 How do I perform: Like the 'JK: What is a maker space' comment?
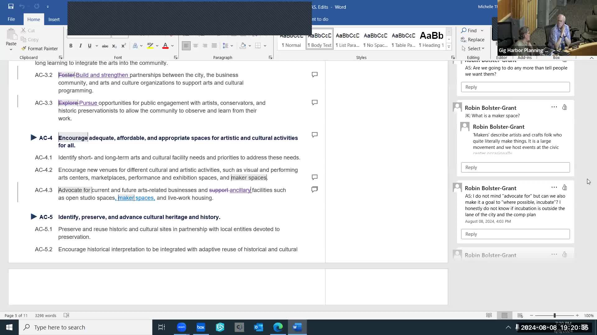(565, 107)
